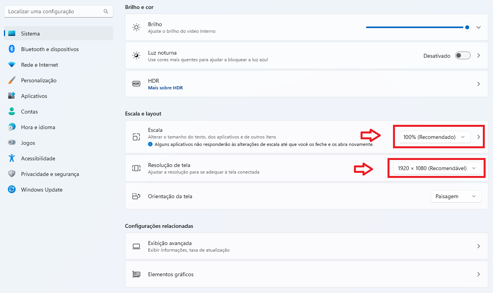
Task: Click the Orientação da tela icon
Action: [136, 196]
